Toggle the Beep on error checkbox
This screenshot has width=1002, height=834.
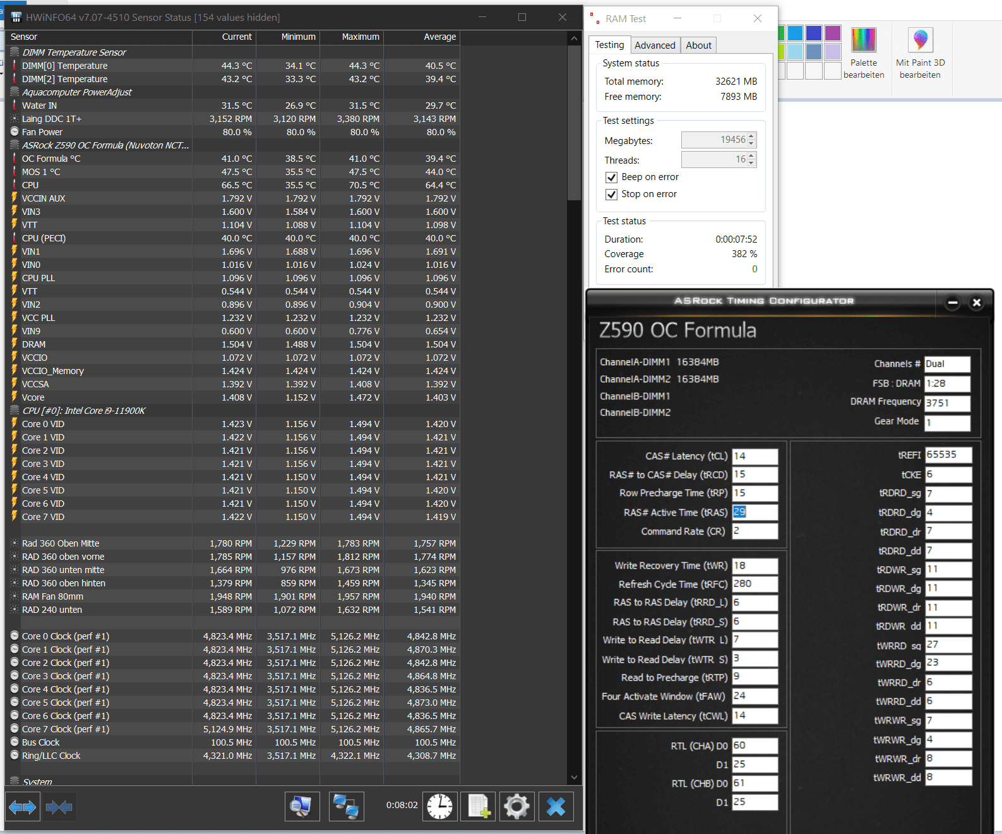(x=611, y=178)
